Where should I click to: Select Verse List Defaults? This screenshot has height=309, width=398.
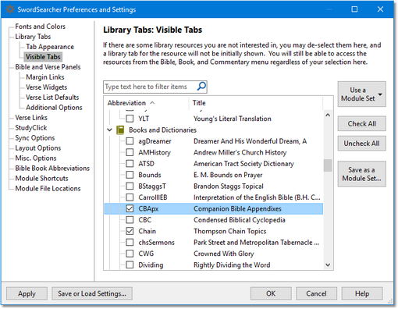(x=52, y=98)
